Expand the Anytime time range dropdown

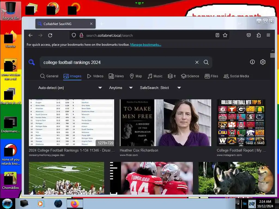coord(121,88)
